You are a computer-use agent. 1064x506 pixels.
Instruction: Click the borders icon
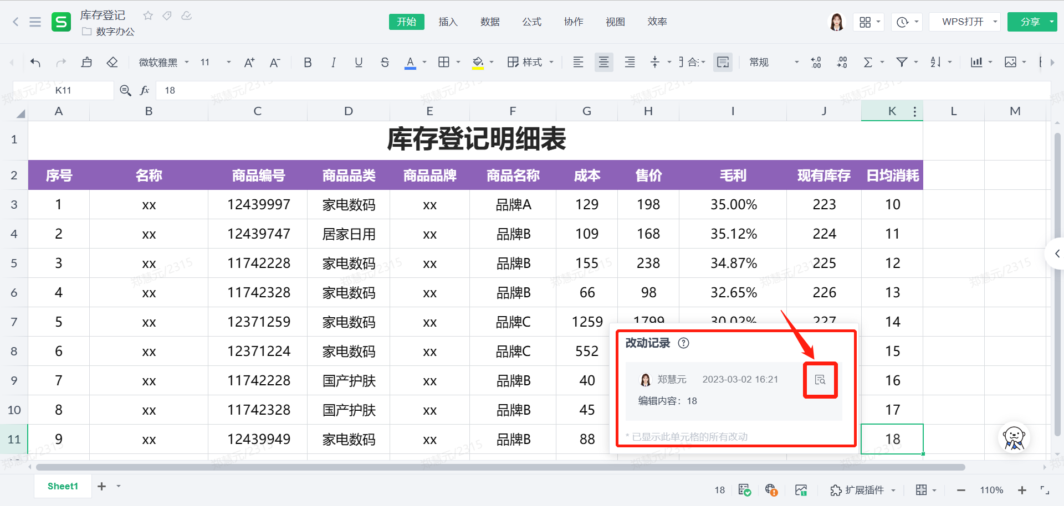444,62
